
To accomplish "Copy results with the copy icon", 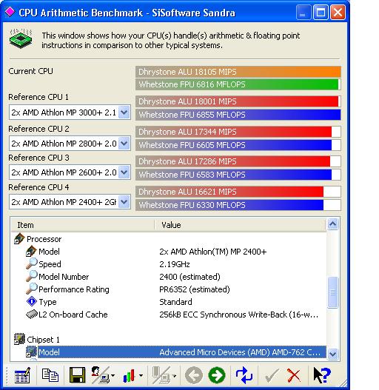I will click(50, 375).
